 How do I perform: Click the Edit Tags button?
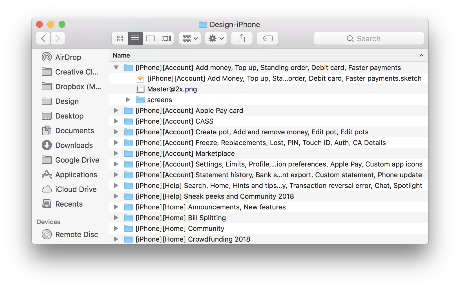268,38
